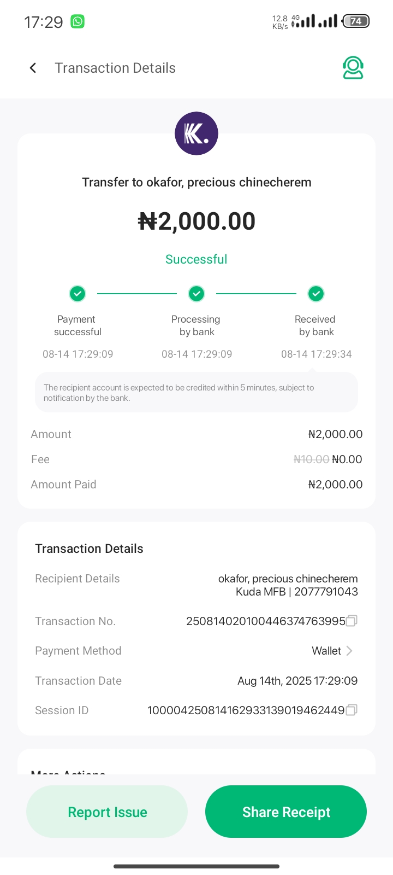Open the Wallet payment method details
The width and height of the screenshot is (393, 875).
(326, 651)
